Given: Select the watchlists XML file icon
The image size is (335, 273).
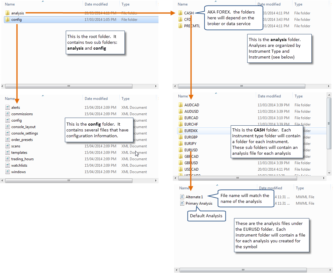Looking at the screenshot, I should [8, 165].
